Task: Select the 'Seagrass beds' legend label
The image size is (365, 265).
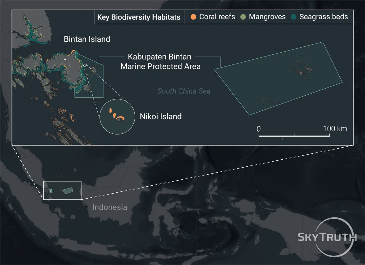Action: [x=324, y=17]
